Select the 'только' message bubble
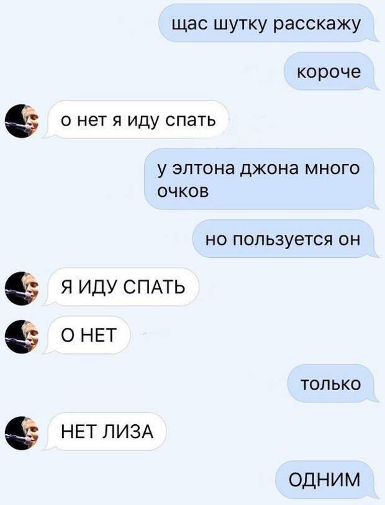The image size is (385, 505). 333,383
